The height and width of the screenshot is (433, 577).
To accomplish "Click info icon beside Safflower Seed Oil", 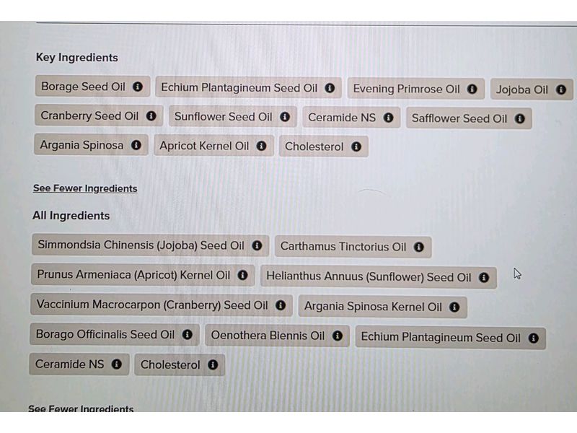I will click(519, 119).
